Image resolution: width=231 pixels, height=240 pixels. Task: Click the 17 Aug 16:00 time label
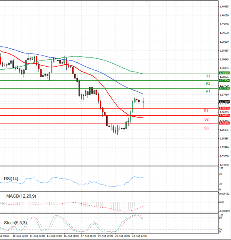pos(89,236)
